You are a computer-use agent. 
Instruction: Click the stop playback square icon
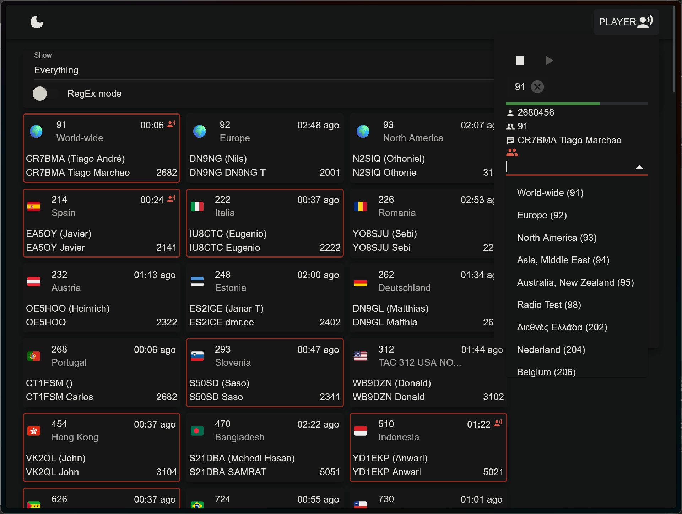pos(520,60)
